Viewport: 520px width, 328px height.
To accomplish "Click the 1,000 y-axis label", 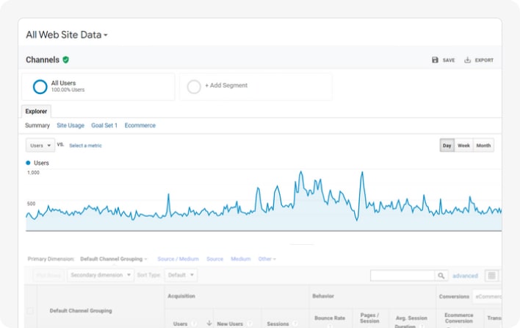I will tap(33, 173).
